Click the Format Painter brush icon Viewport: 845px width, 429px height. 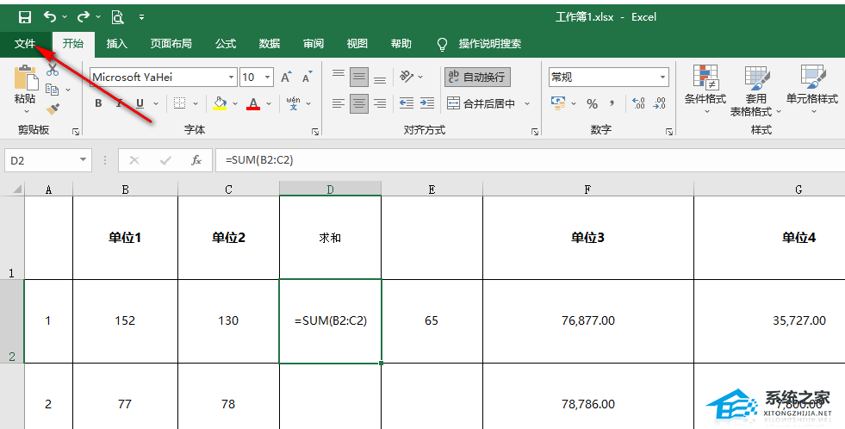tap(53, 109)
